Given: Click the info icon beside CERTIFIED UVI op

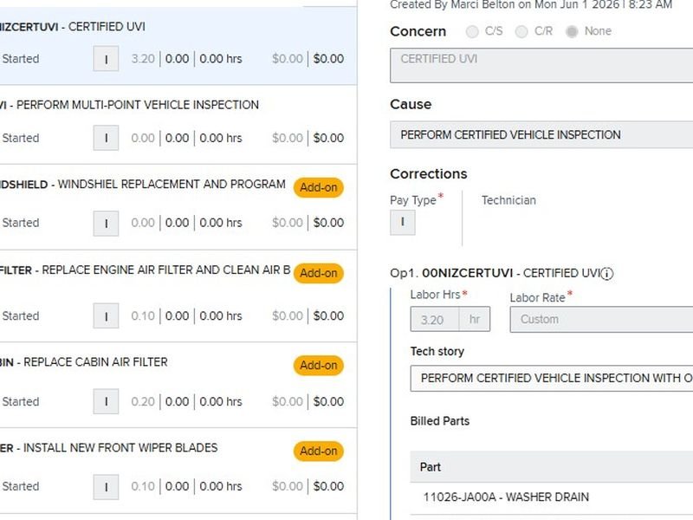Looking at the screenshot, I should coord(607,274).
